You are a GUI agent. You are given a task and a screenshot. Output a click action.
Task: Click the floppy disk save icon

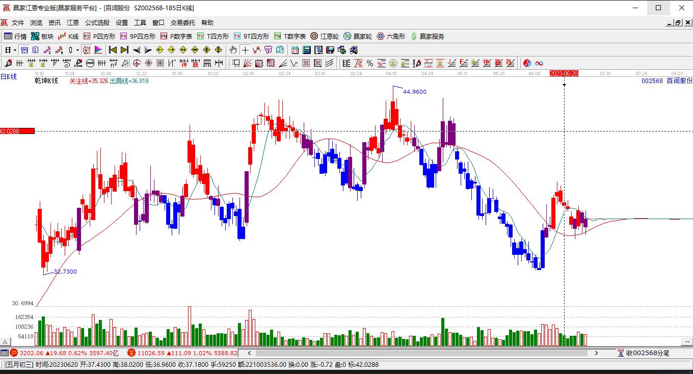click(330, 50)
